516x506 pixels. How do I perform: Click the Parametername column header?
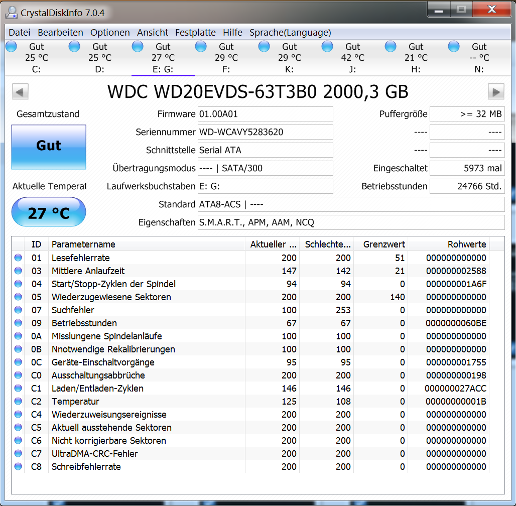(147, 244)
